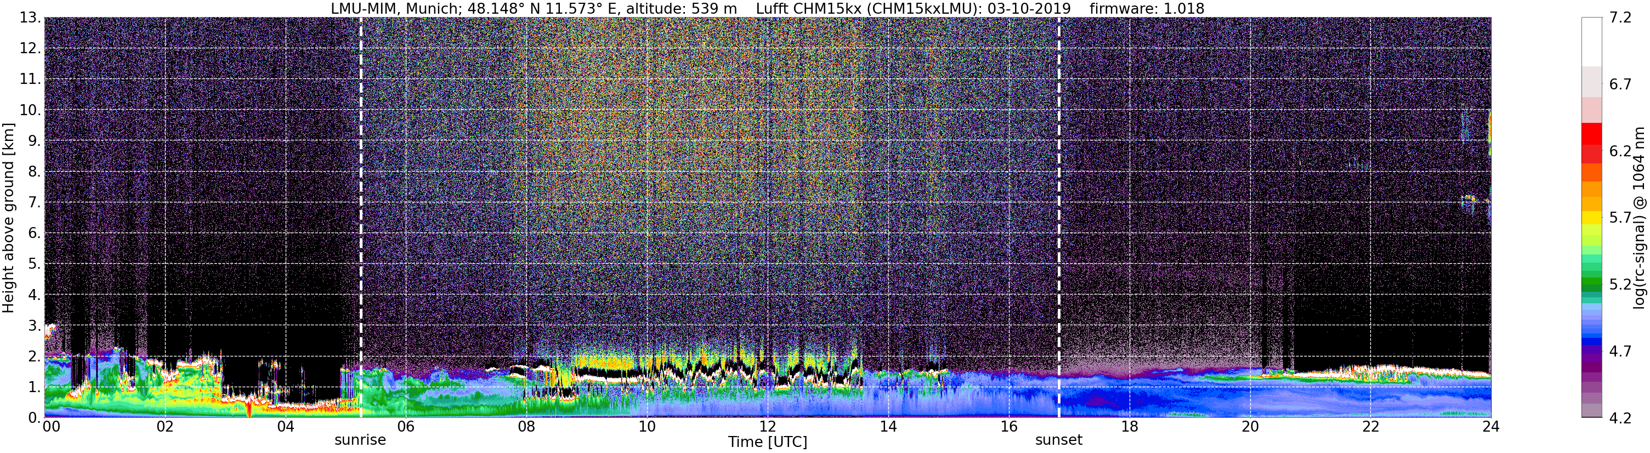The height and width of the screenshot is (453, 1650).
Task: Click the '04' time axis tick label
Action: [286, 427]
